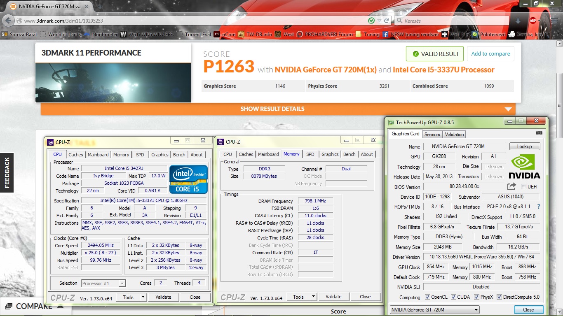Switch to Caches tab in left CPU-Z window
563x316 pixels.
(x=75, y=155)
